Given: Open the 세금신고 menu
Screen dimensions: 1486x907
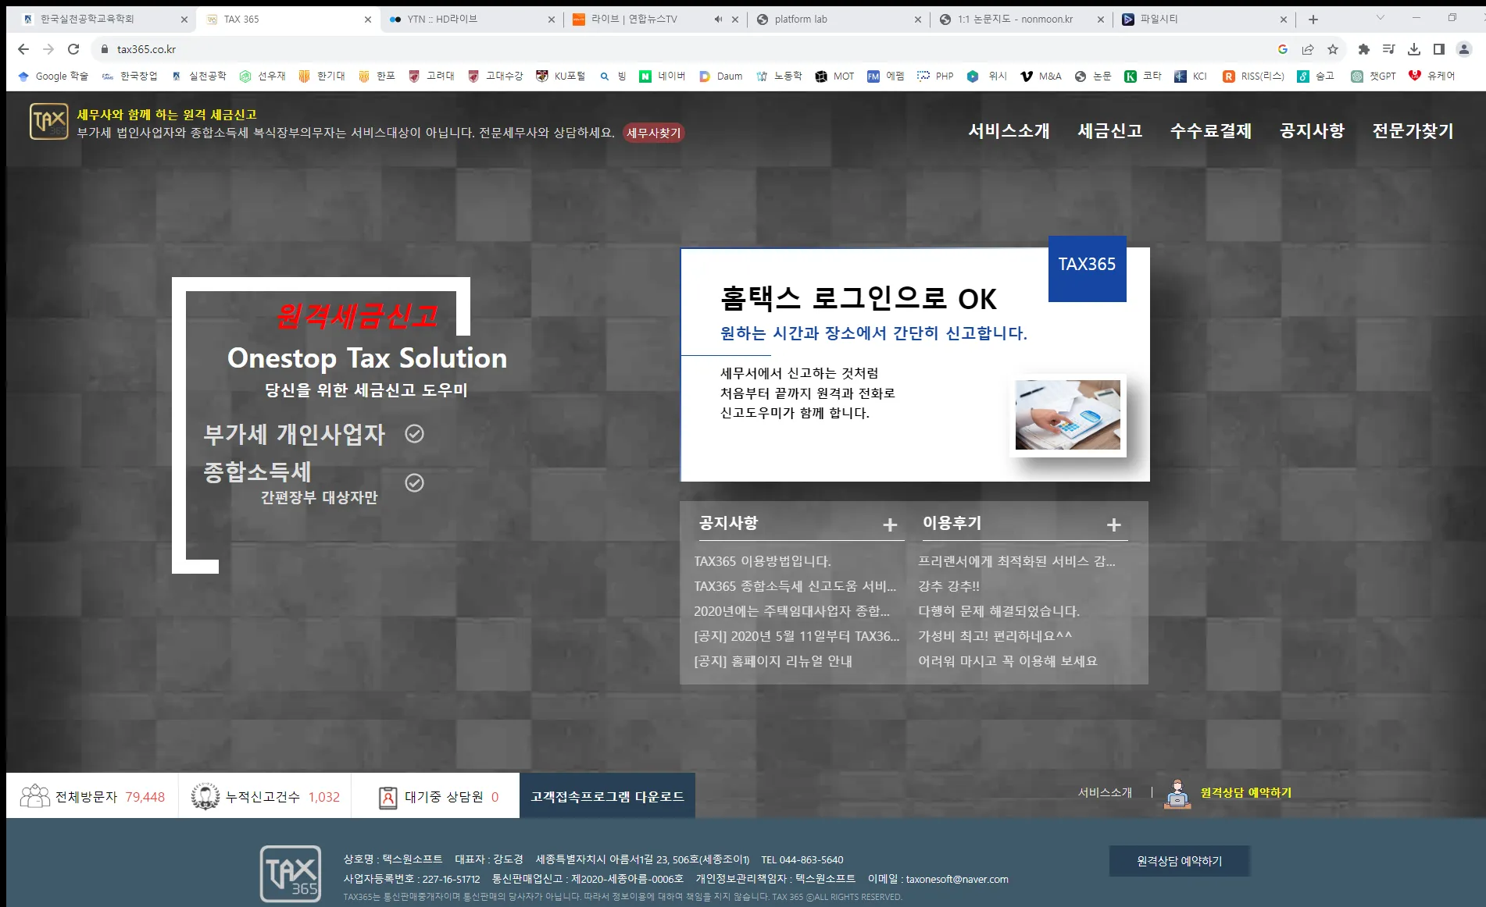Looking at the screenshot, I should (1110, 131).
